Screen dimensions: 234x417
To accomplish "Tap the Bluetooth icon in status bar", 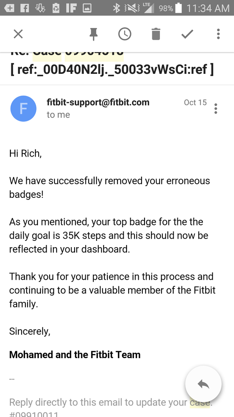I will [116, 8].
